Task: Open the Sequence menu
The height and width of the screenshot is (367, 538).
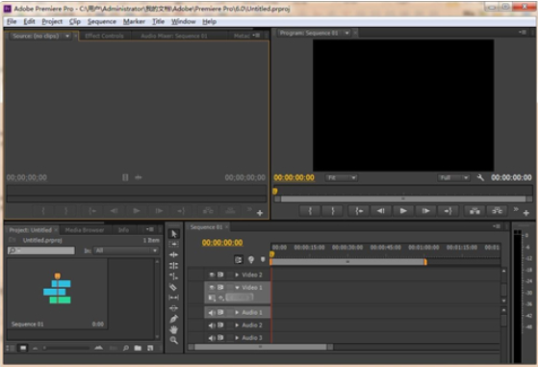Action: [102, 21]
